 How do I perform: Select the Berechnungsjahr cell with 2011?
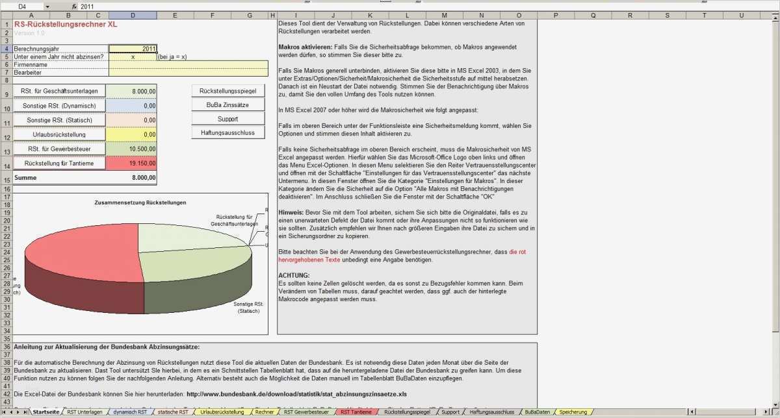[133, 48]
